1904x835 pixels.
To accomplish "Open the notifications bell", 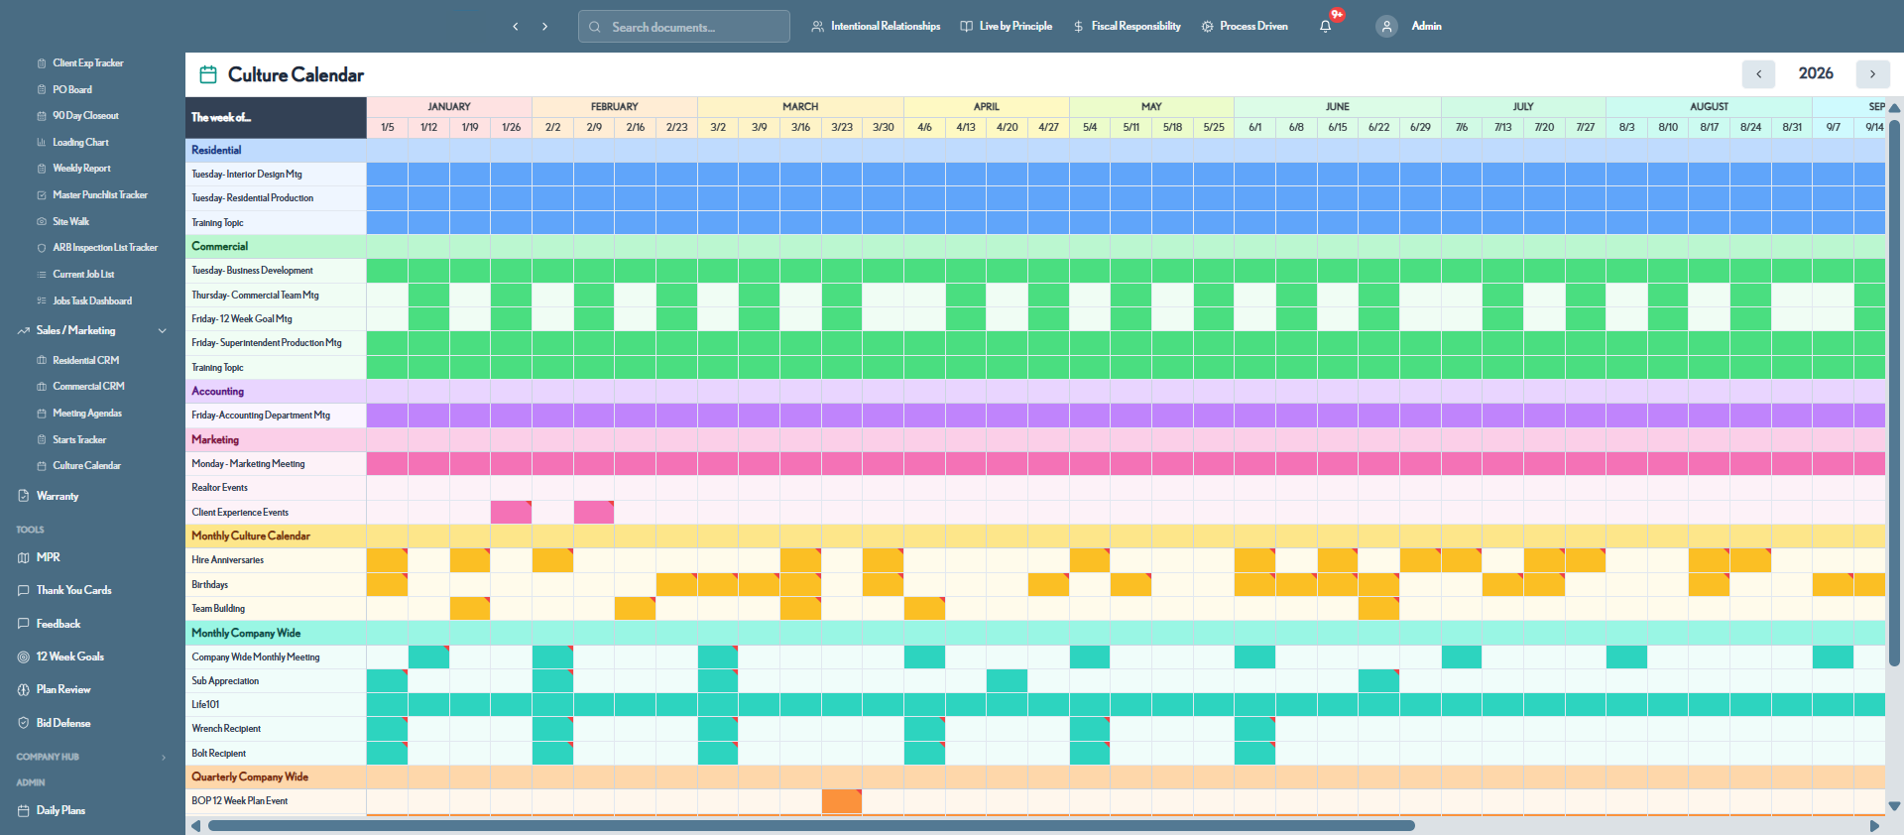I will (x=1326, y=26).
